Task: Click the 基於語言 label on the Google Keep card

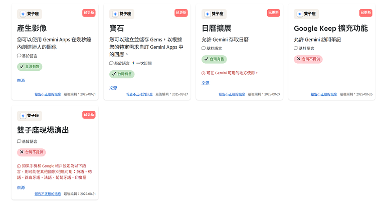Action: pos(304,49)
